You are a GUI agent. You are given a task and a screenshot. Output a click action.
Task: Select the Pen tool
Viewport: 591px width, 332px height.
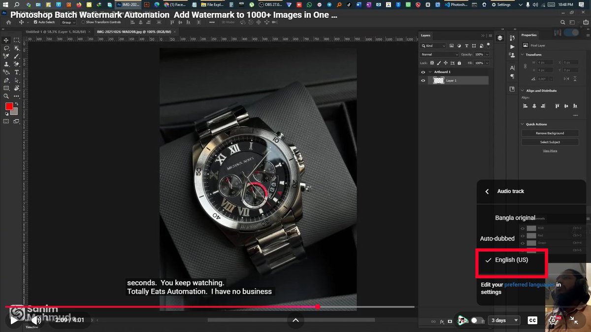click(6, 80)
